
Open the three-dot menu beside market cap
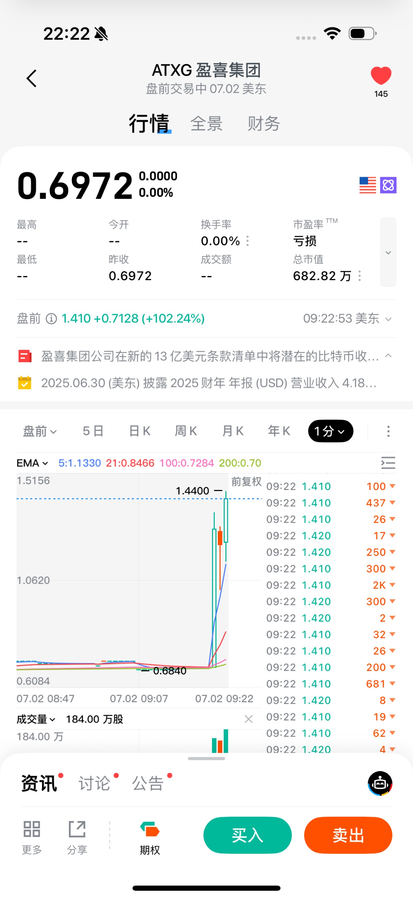coord(359,276)
